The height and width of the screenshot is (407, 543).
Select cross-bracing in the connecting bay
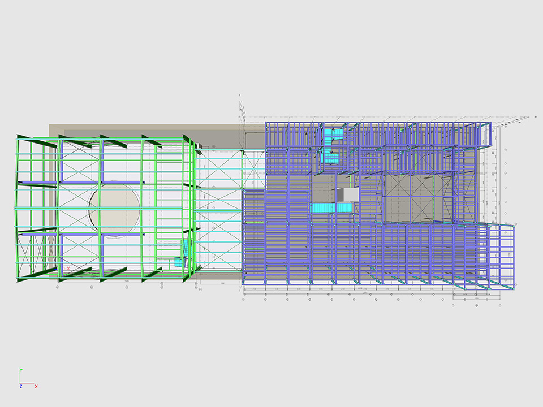click(x=220, y=170)
